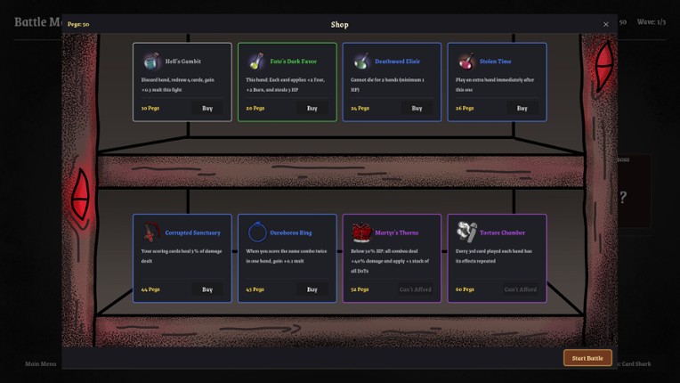Select the Fate's Dark Favor title
680x383 pixels.
coord(294,61)
